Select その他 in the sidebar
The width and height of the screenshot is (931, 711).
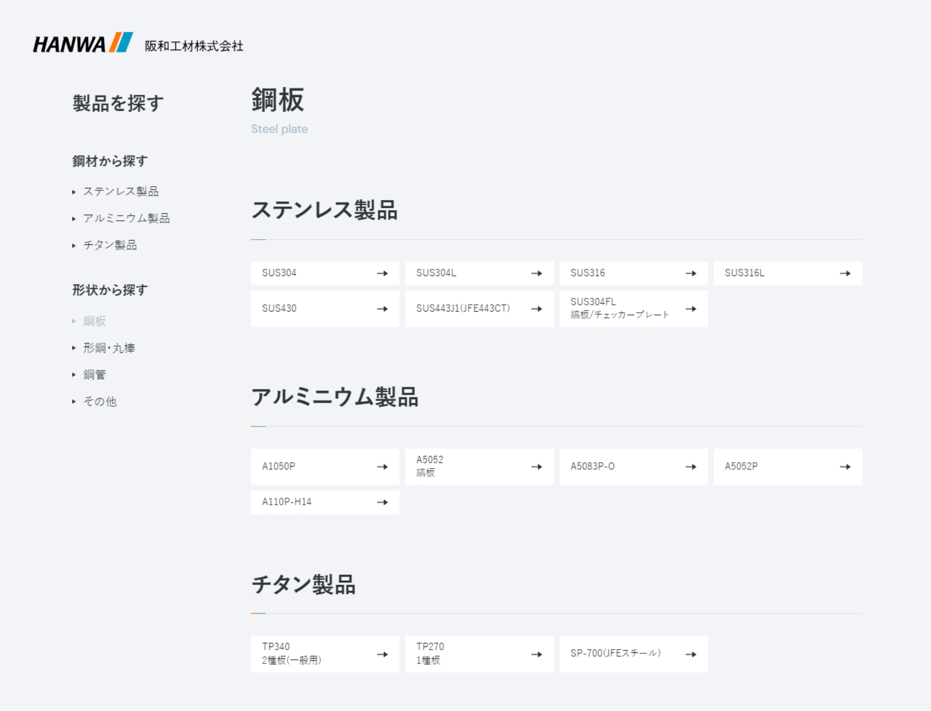pyautogui.click(x=100, y=402)
